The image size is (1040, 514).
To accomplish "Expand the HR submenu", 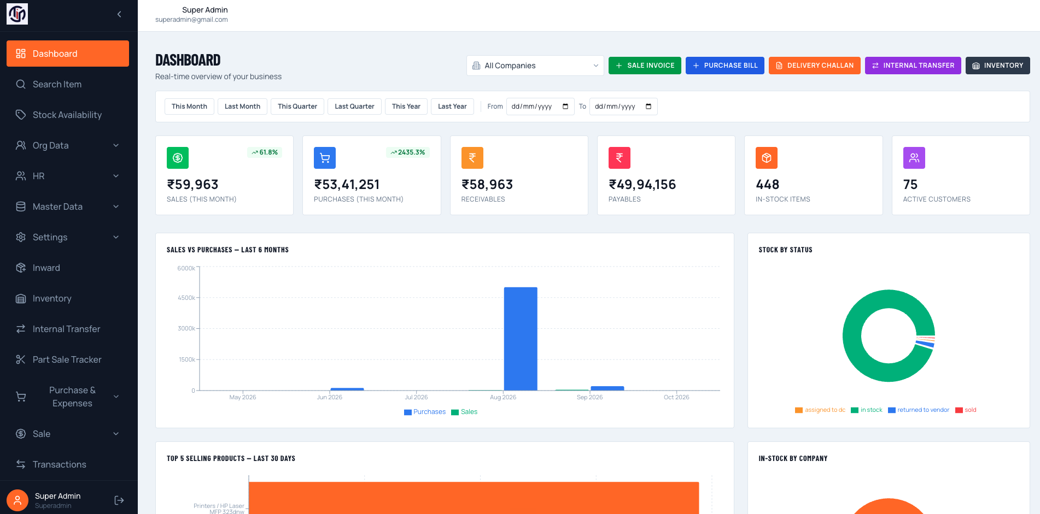I will coord(68,176).
